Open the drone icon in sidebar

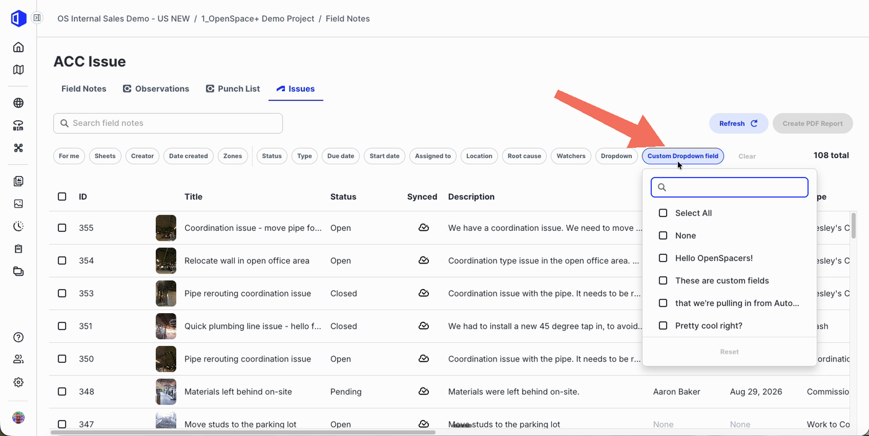point(19,148)
